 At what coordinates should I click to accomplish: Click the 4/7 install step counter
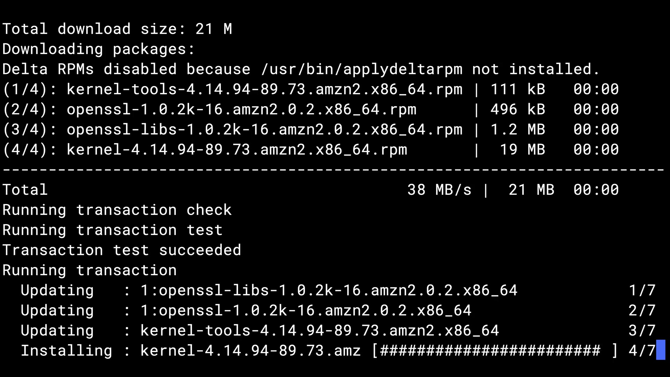pyautogui.click(x=642, y=350)
